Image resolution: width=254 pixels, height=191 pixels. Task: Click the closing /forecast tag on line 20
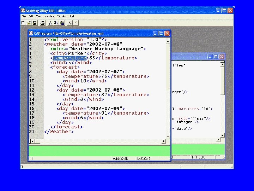click(67, 127)
